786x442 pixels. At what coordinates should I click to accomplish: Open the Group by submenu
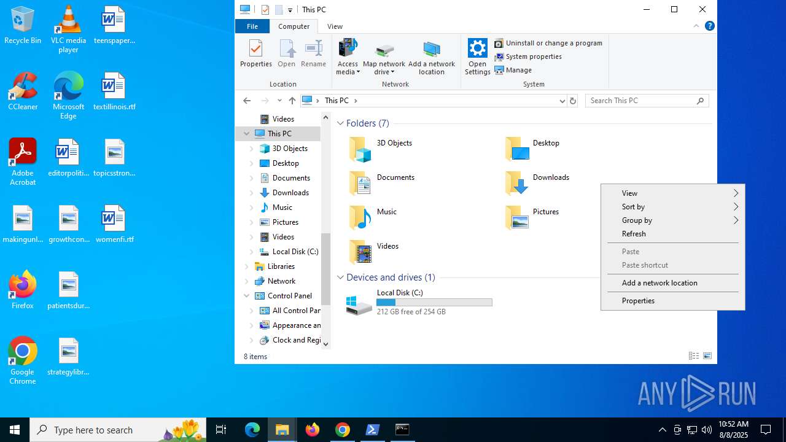pyautogui.click(x=672, y=220)
